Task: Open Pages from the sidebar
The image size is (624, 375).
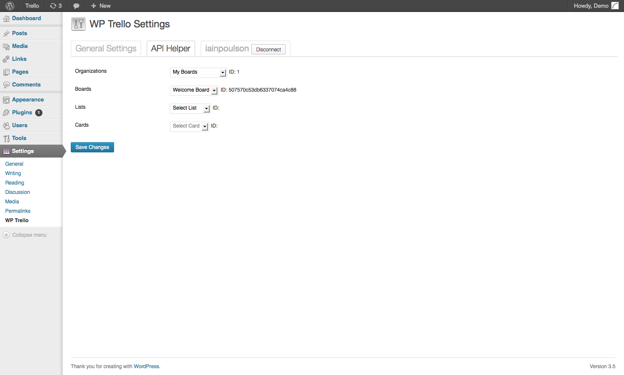Action: (x=20, y=72)
